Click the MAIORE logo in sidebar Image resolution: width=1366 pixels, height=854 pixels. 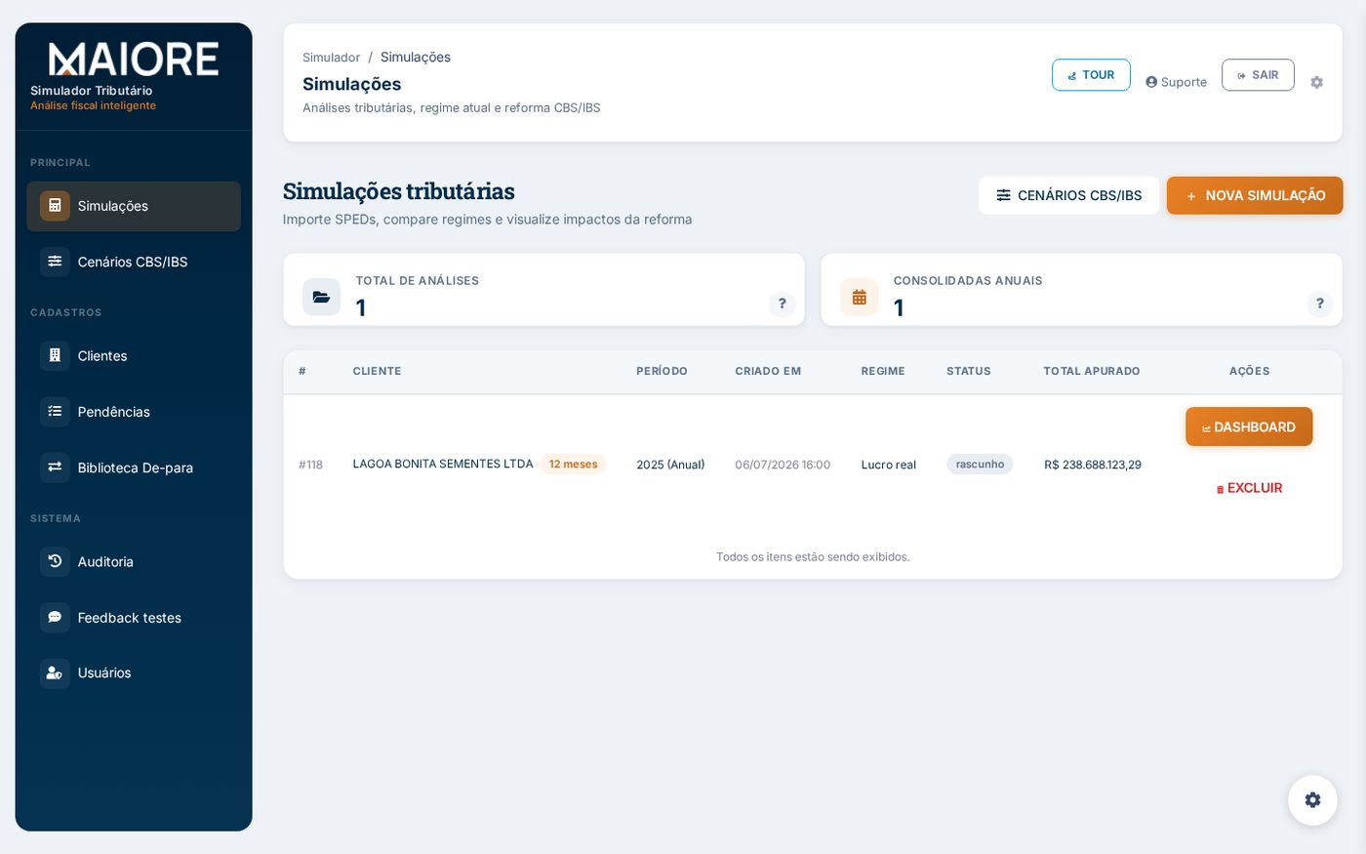tap(134, 60)
